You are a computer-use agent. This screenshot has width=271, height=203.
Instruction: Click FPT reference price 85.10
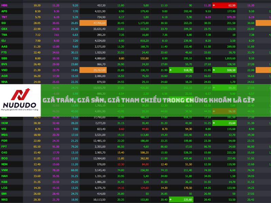click(x=37, y=146)
